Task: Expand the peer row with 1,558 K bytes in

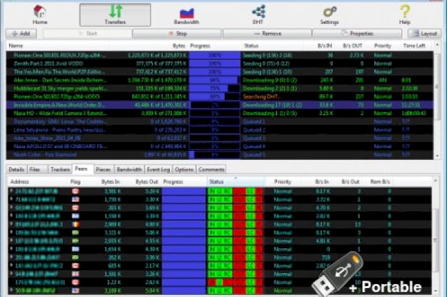Action: [x=12, y=215]
